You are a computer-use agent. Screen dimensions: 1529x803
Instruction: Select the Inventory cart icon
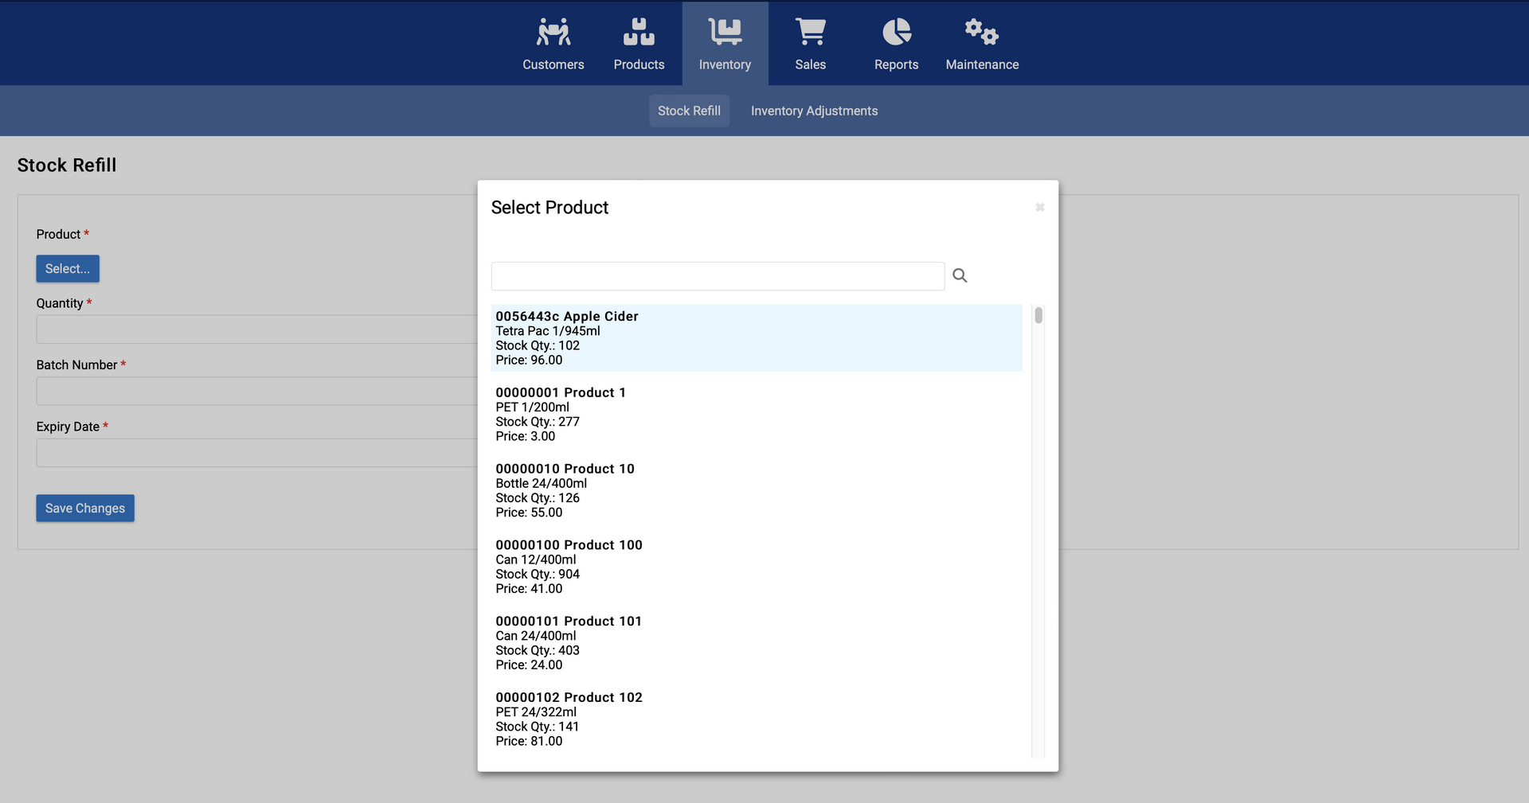725,33
